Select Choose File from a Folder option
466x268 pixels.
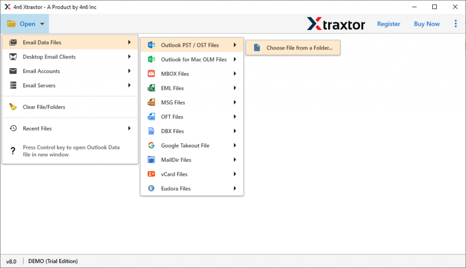[293, 48]
